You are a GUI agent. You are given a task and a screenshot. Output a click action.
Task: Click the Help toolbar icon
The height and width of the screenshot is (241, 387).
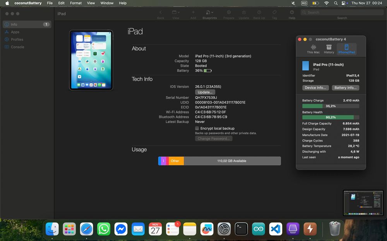(292, 12)
